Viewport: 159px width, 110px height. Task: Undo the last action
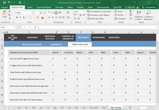click(9, 2)
